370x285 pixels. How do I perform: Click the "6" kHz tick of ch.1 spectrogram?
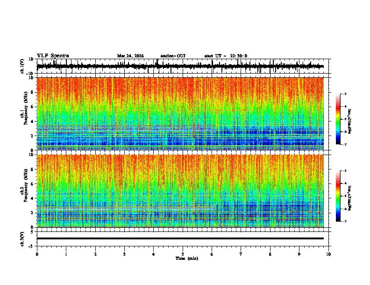point(32,107)
